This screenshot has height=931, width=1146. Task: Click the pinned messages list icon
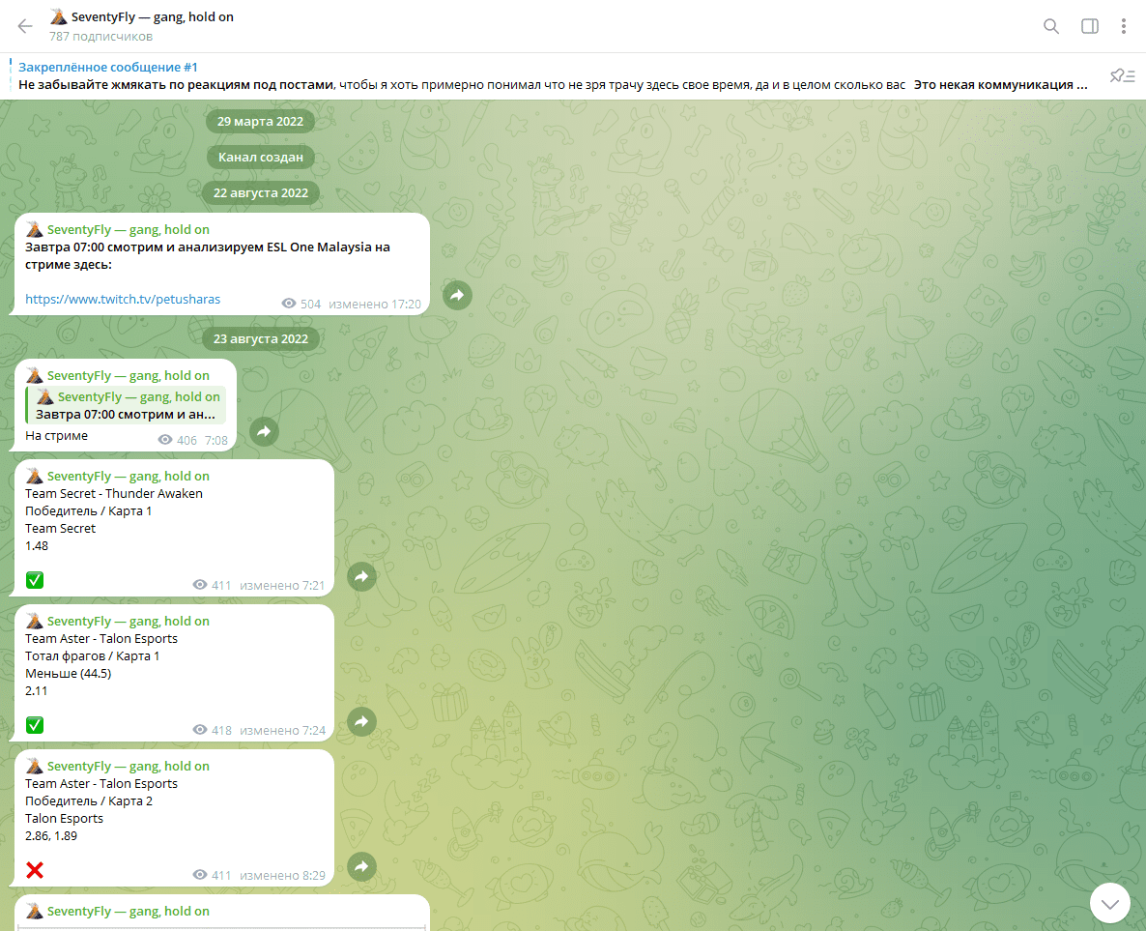coord(1121,75)
